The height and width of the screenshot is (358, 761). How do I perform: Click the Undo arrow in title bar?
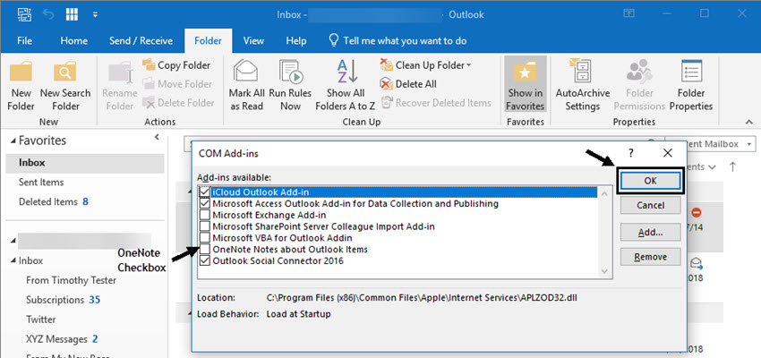tap(48, 14)
